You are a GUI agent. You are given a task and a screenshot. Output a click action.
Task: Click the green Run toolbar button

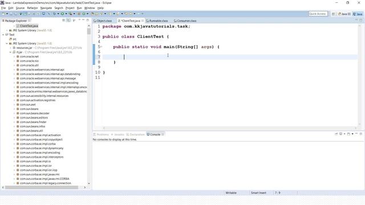click(x=62, y=14)
